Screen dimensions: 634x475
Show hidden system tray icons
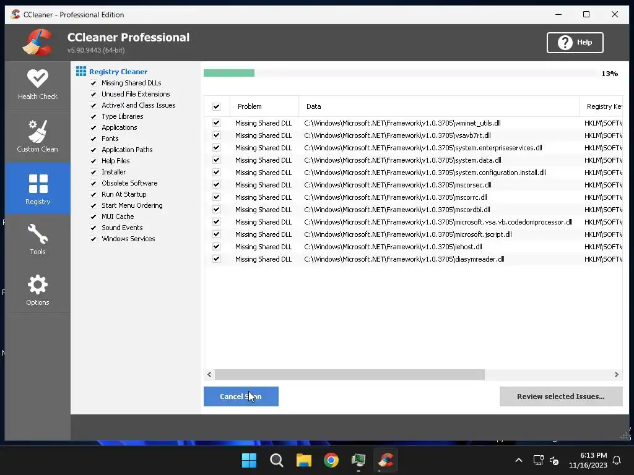click(519, 460)
